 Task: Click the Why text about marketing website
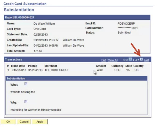coord(36,110)
